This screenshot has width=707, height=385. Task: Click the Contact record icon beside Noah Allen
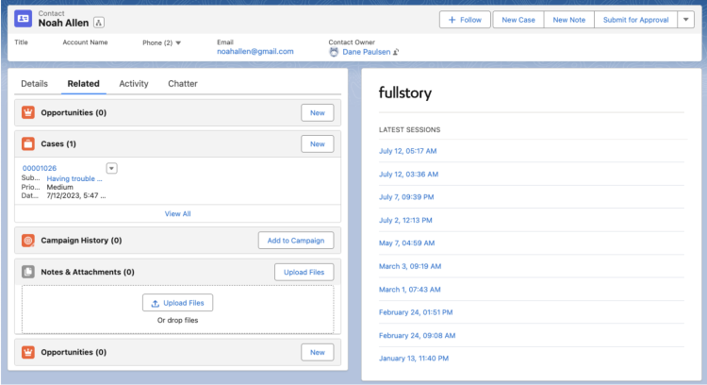pos(23,19)
